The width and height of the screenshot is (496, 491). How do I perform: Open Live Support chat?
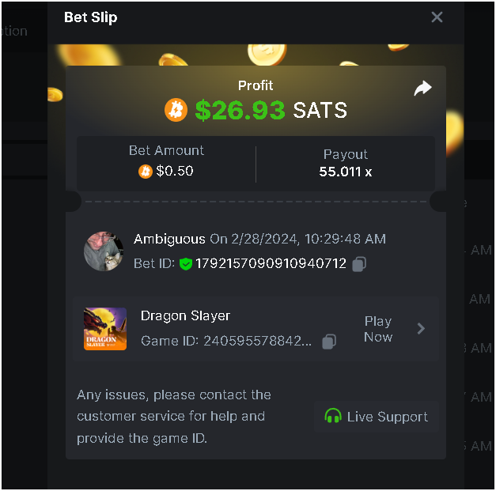point(377,417)
